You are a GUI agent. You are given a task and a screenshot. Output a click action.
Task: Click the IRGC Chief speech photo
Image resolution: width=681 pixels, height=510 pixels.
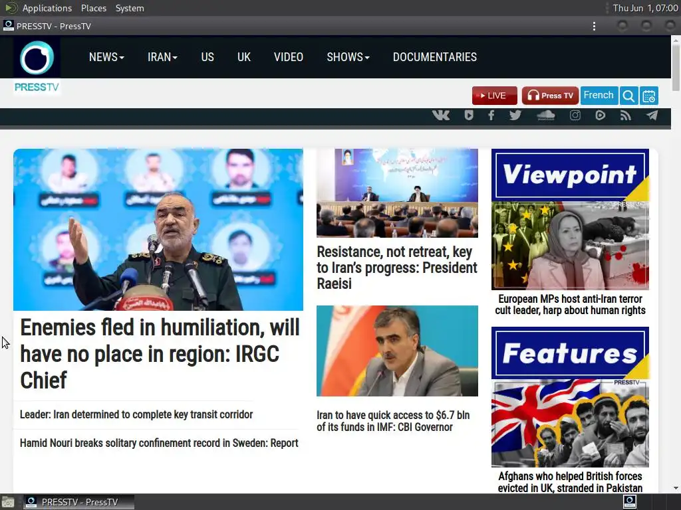158,229
